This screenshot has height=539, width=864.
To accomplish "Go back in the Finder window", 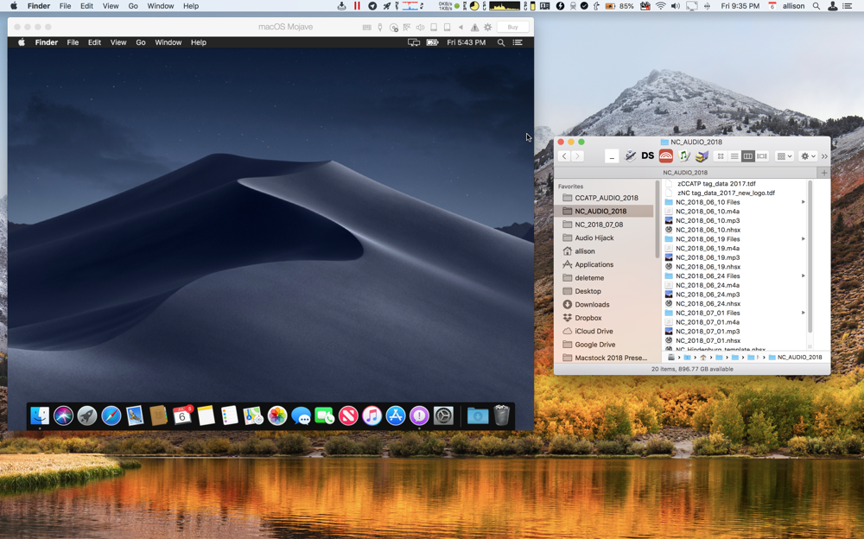I will pyautogui.click(x=564, y=156).
